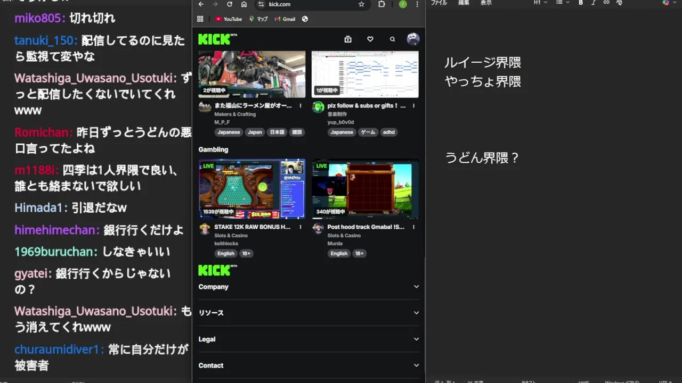Open the Post hood track stream thumbnail
The image size is (682, 383).
(365, 189)
